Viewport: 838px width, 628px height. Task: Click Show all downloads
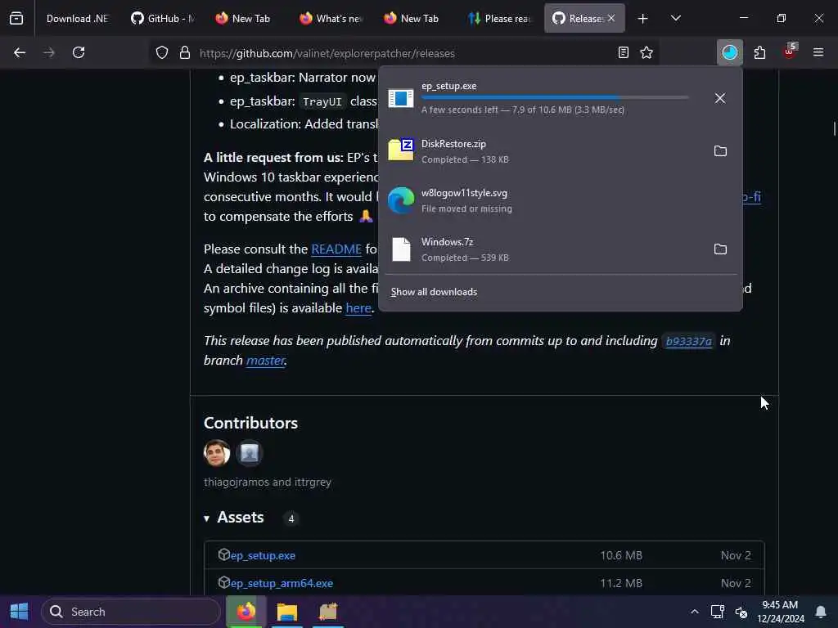pyautogui.click(x=434, y=292)
